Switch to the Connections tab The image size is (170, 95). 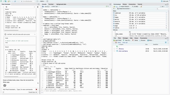point(132,4)
